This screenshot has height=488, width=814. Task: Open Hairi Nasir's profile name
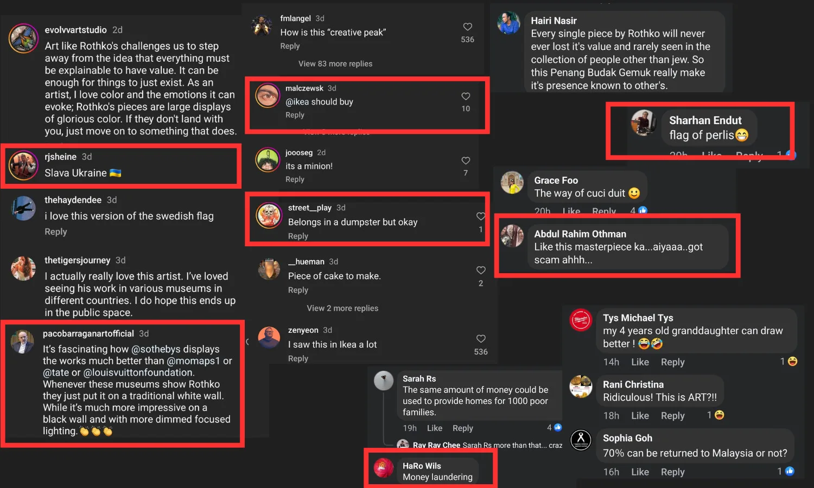coord(554,21)
